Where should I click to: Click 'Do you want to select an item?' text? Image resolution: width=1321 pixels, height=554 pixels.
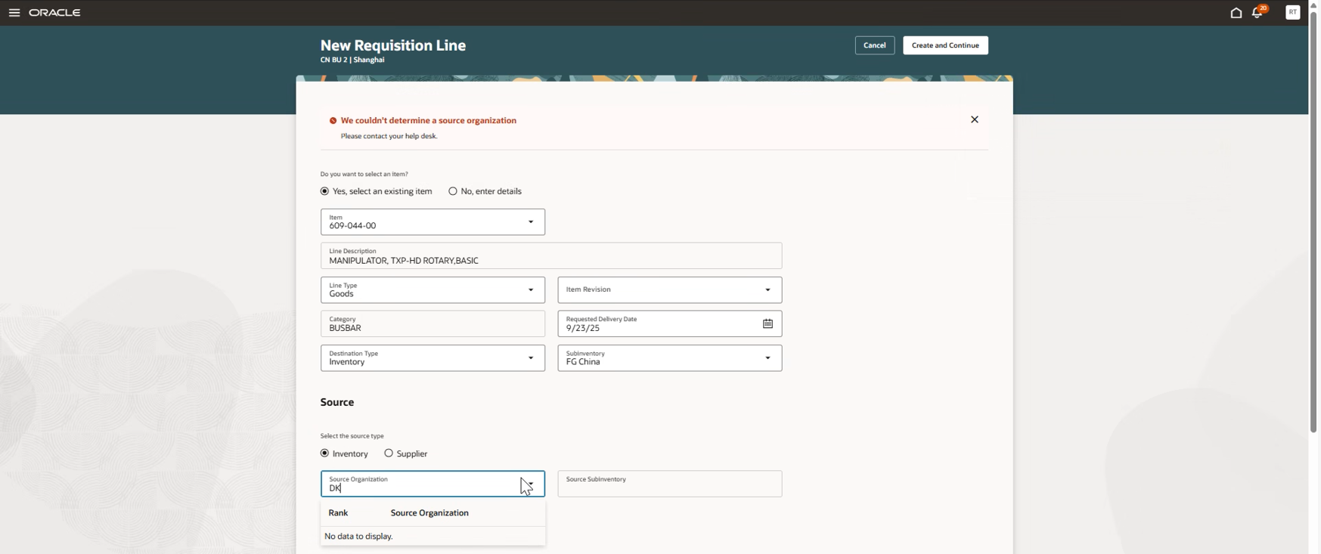[x=364, y=174]
